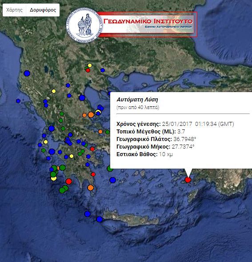Image resolution: width=252 pixels, height=262 pixels.
Task: Click the blue marker in the Aegean west of Cyclades
Action: (x=113, y=180)
